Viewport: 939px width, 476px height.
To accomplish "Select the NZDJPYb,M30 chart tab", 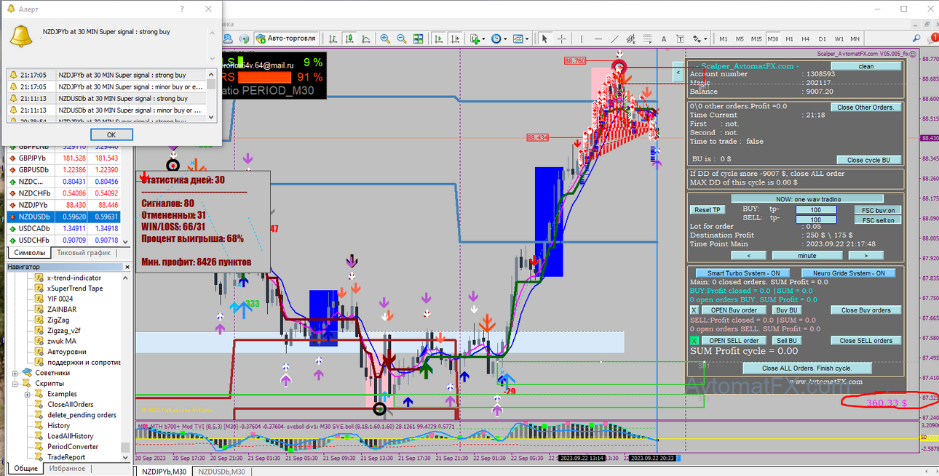I will [164, 471].
